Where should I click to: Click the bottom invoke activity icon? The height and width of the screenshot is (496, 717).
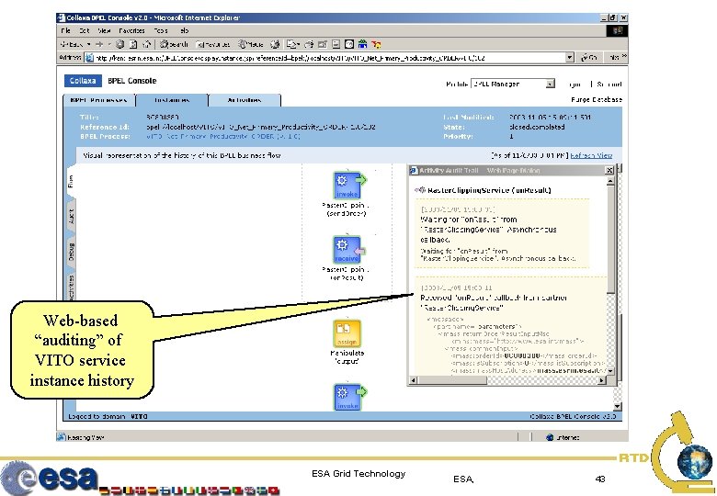click(348, 398)
